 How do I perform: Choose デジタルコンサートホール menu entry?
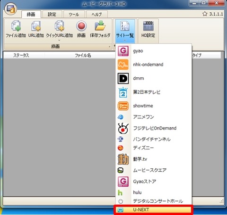tap(154, 201)
